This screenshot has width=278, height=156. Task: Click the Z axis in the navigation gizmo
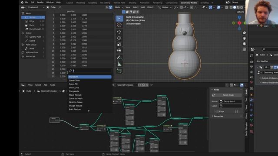pos(239,17)
